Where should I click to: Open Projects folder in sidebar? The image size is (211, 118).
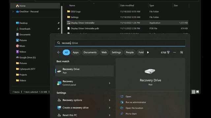click(x=21, y=75)
